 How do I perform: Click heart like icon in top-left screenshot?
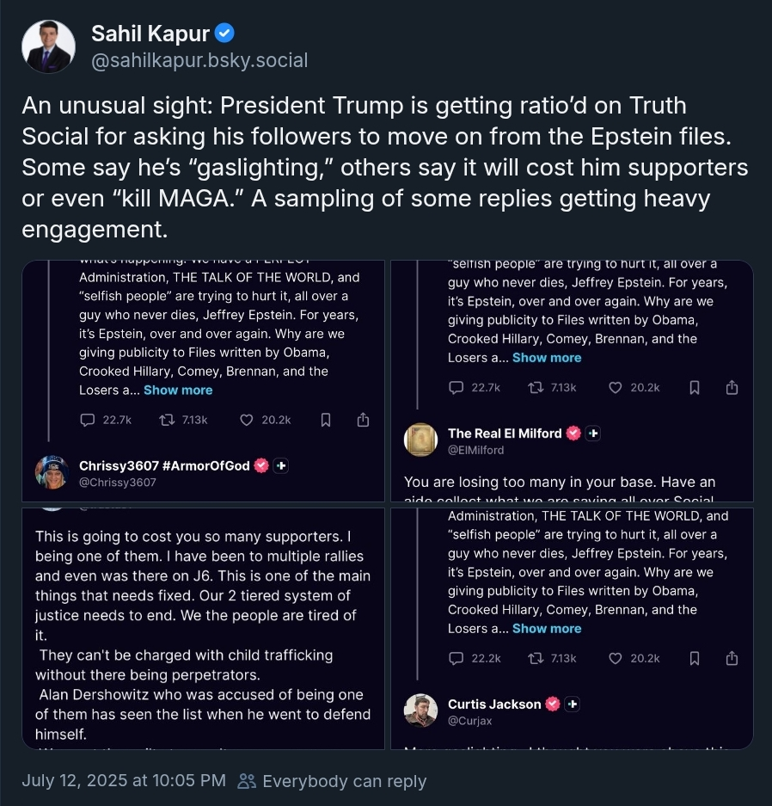click(247, 420)
